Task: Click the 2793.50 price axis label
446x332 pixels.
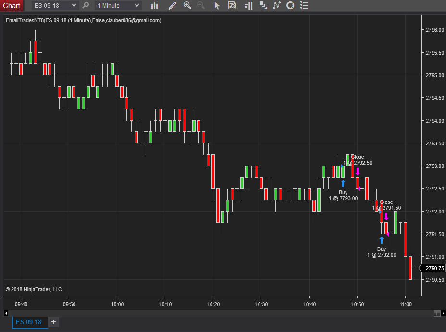Action: tap(434, 143)
